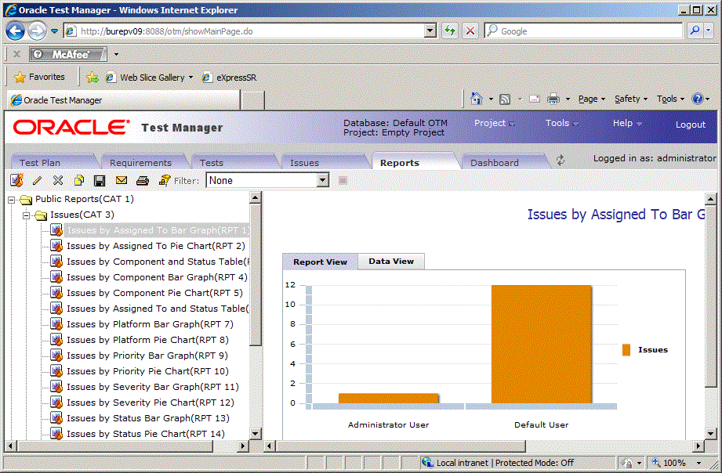
Task: Select Issues by Component Bar Graph(RPT 4)
Action: pyautogui.click(x=157, y=277)
